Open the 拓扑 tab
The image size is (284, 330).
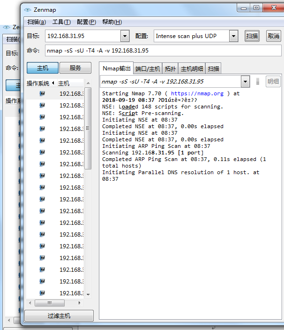tap(170, 69)
